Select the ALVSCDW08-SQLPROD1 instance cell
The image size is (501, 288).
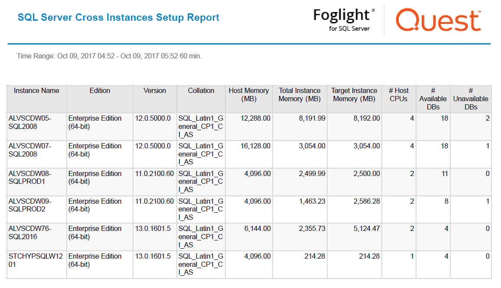[x=30, y=178]
